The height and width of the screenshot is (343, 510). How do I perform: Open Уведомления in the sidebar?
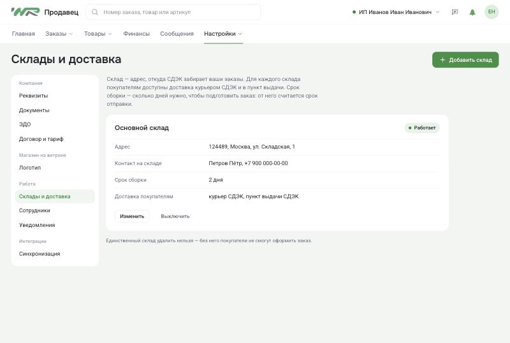[37, 225]
